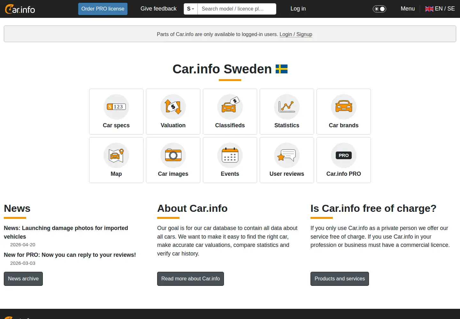Open news 'New for PRO: Now you can reply'
This screenshot has width=460, height=319.
tap(70, 255)
